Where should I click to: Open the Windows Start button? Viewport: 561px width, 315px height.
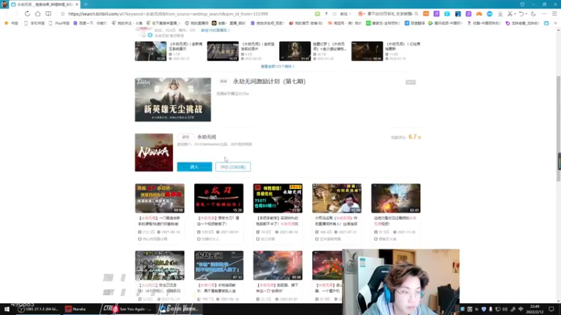pos(6,309)
